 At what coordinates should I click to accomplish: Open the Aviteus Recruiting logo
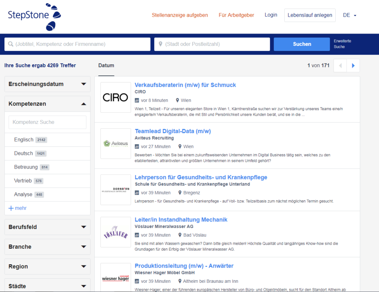point(115,143)
